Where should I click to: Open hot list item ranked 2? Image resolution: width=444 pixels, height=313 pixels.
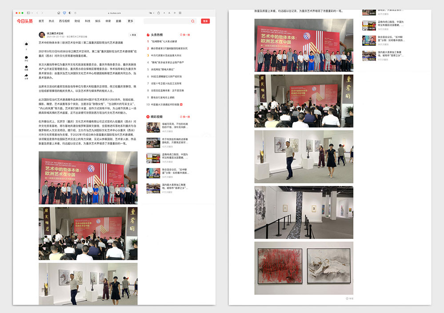click(x=167, y=48)
